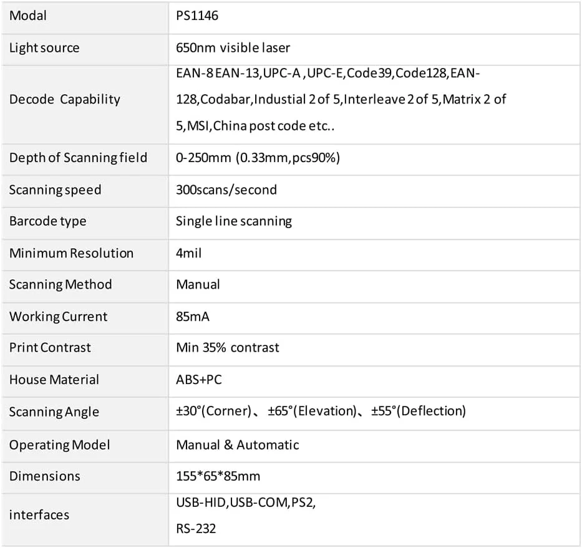Select the "Modal" row label

pos(28,16)
